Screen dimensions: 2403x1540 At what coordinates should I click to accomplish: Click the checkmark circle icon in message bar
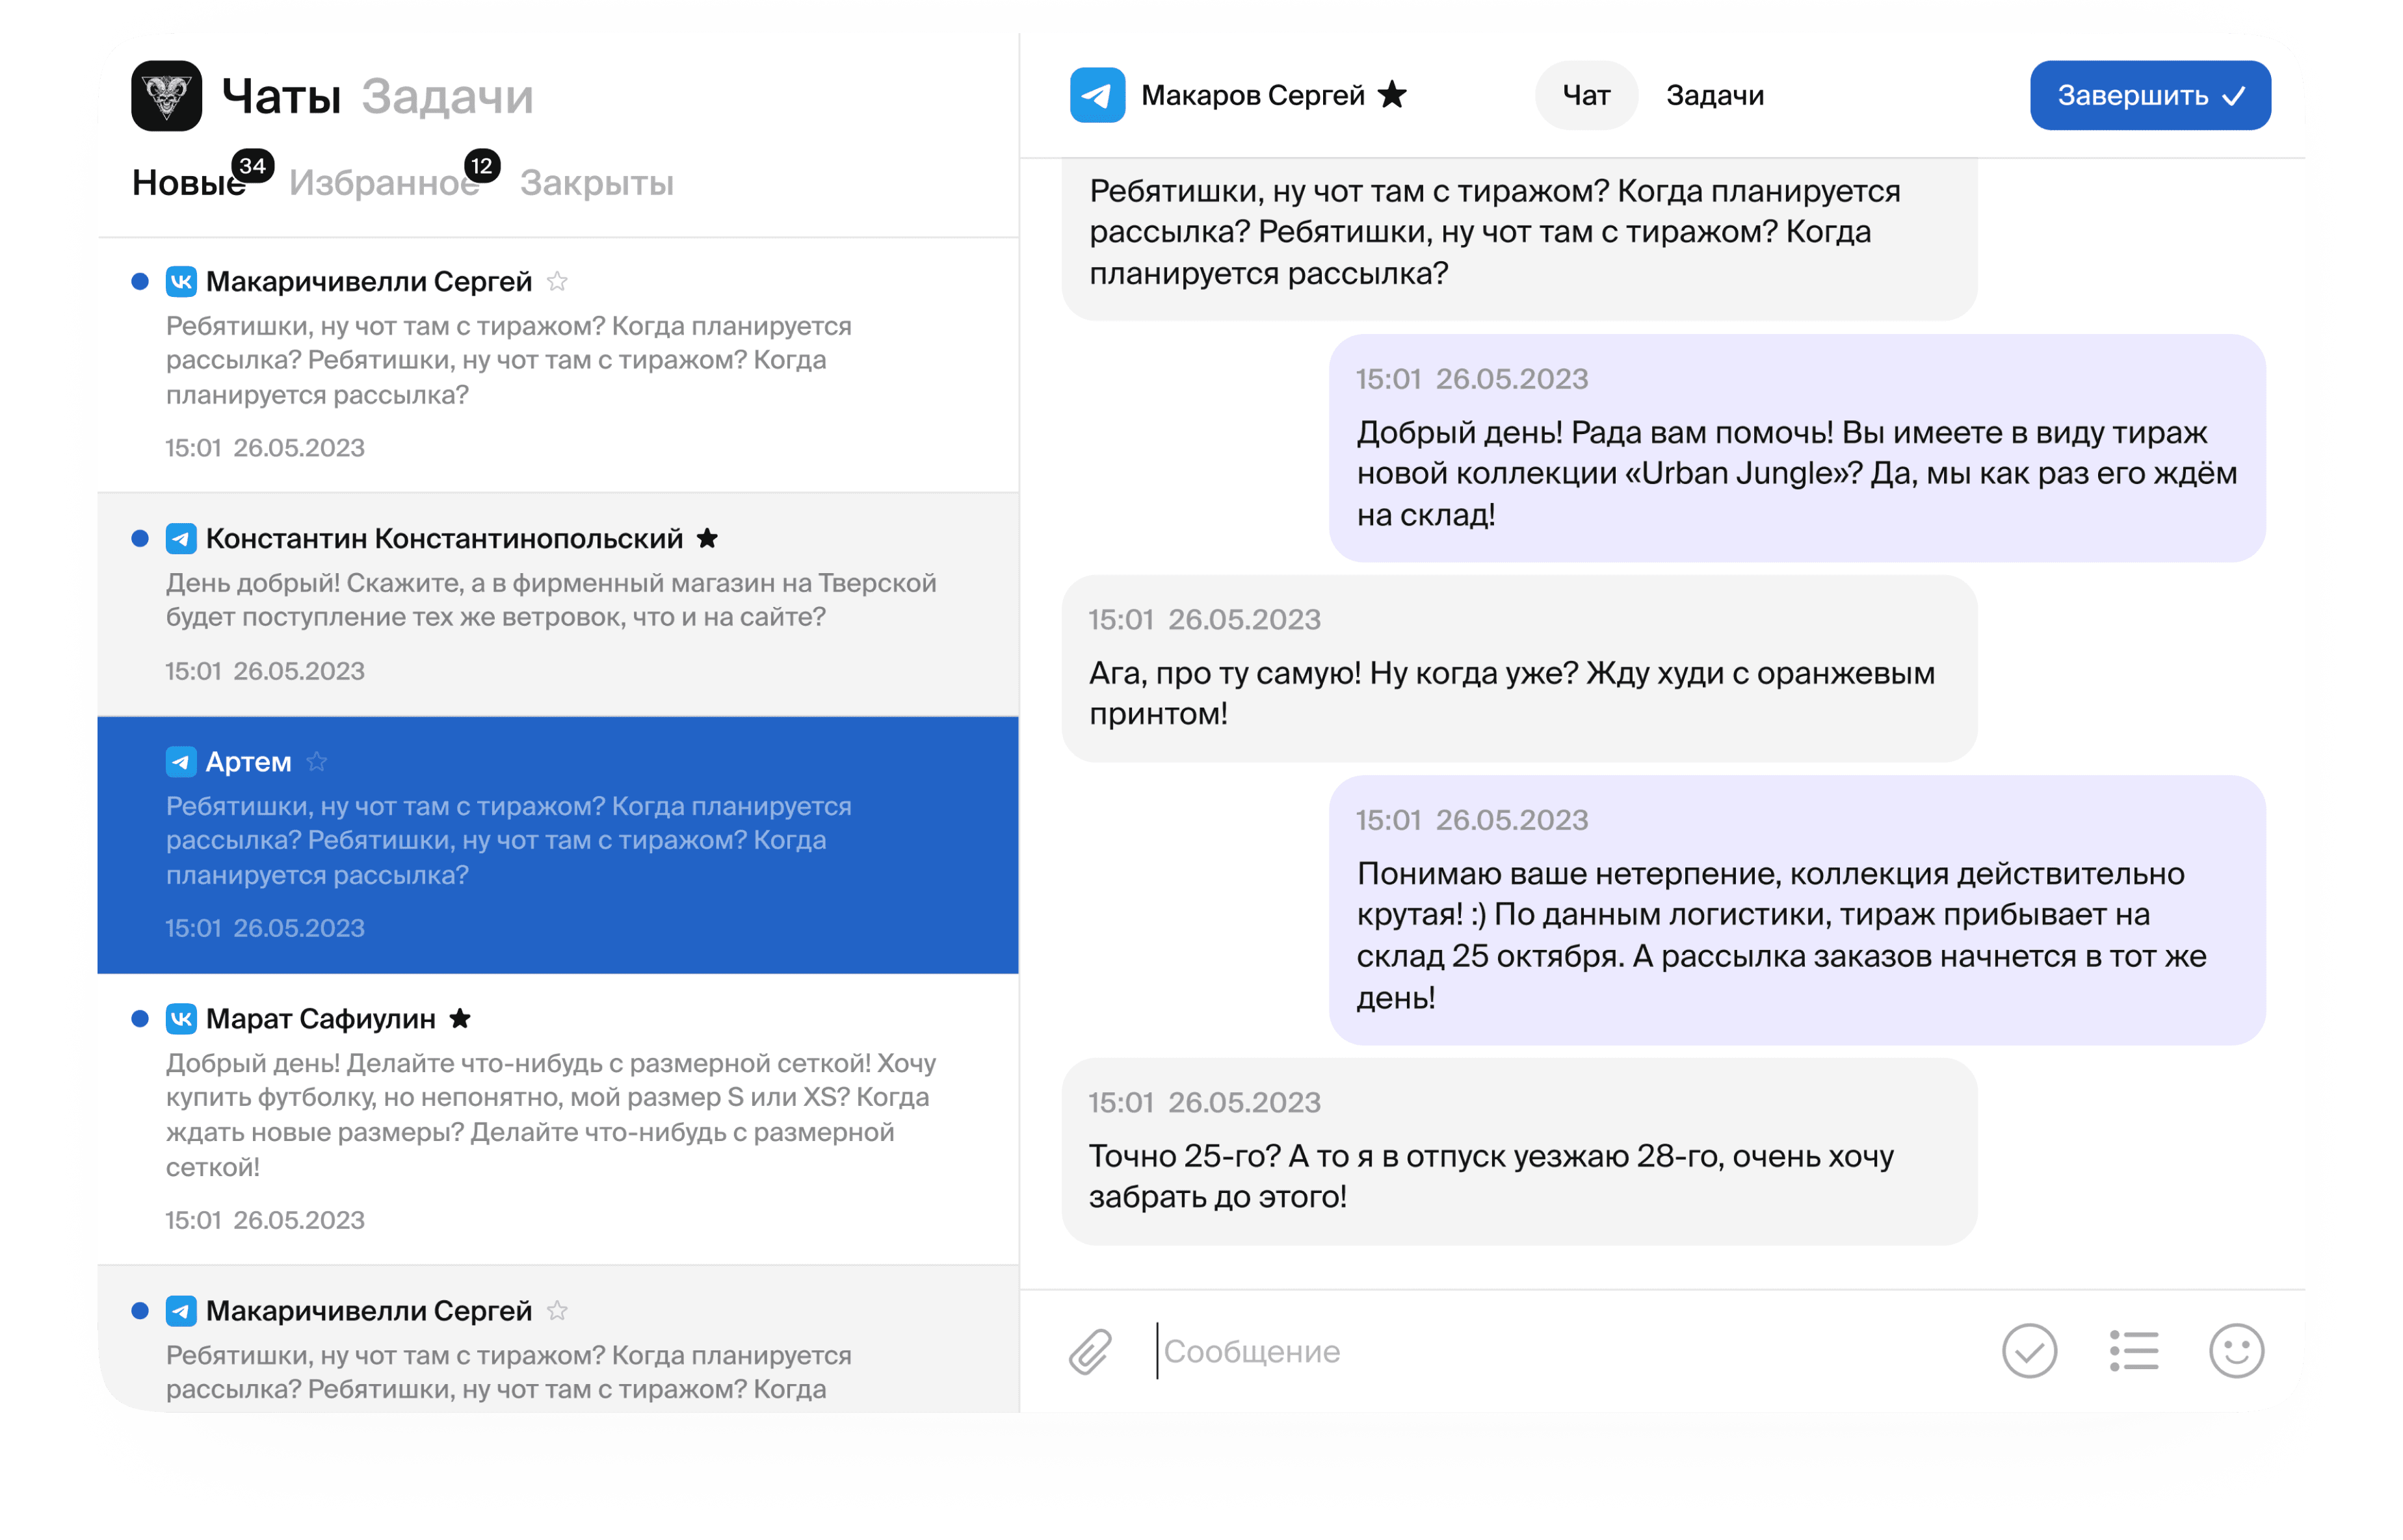coord(2029,1351)
